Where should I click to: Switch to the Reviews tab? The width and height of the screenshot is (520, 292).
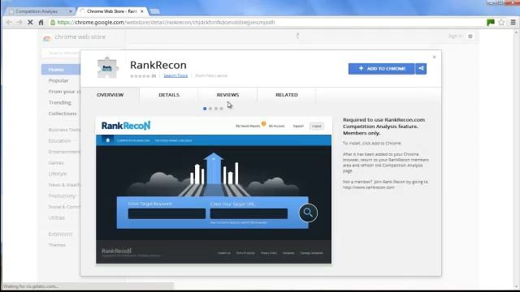(x=227, y=95)
